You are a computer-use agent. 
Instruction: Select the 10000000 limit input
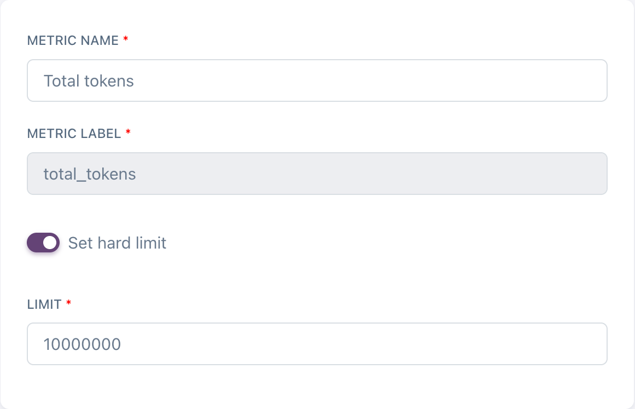coord(317,344)
